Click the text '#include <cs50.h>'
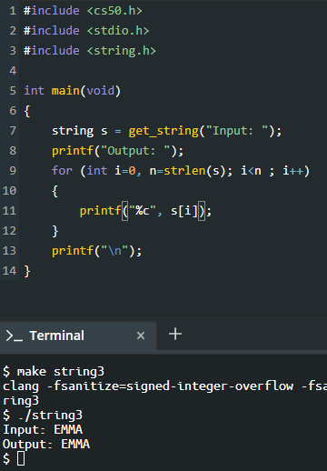327x471 pixels. pos(83,11)
